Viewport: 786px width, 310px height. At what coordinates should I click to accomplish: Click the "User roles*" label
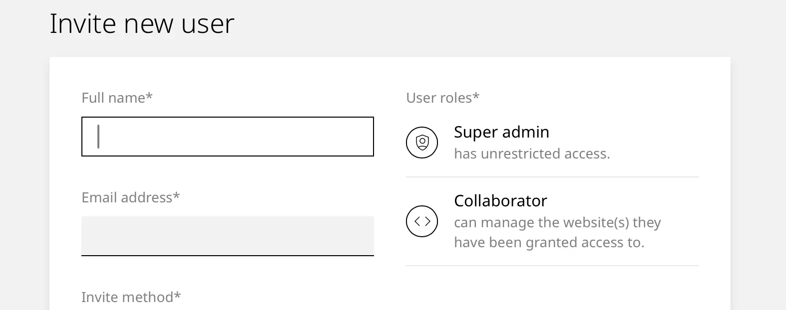click(x=442, y=98)
